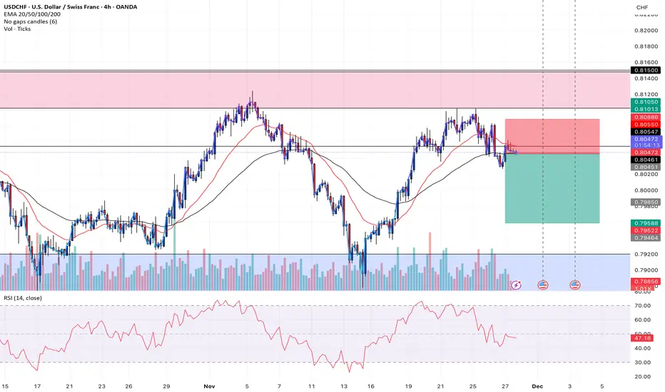Viewport: 665px width, 392px height.
Task: Select the black 0.80547 price label
Action: [646, 132]
